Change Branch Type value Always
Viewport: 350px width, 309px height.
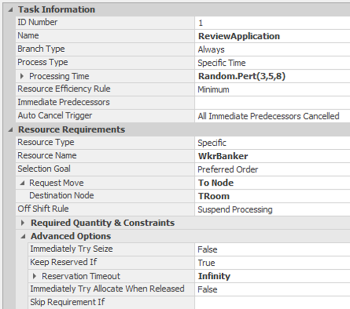273,50
